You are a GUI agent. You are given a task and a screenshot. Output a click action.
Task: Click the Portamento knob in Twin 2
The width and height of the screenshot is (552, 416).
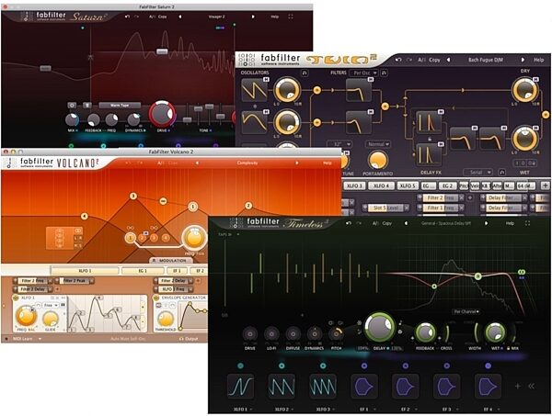377,160
